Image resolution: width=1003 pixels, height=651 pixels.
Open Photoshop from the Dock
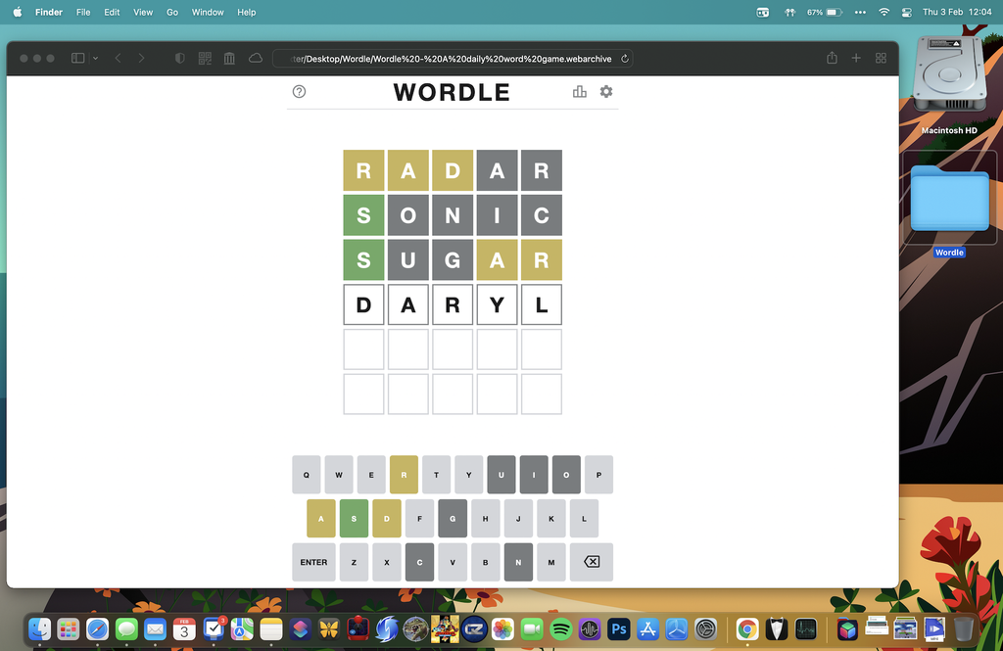[x=619, y=629]
